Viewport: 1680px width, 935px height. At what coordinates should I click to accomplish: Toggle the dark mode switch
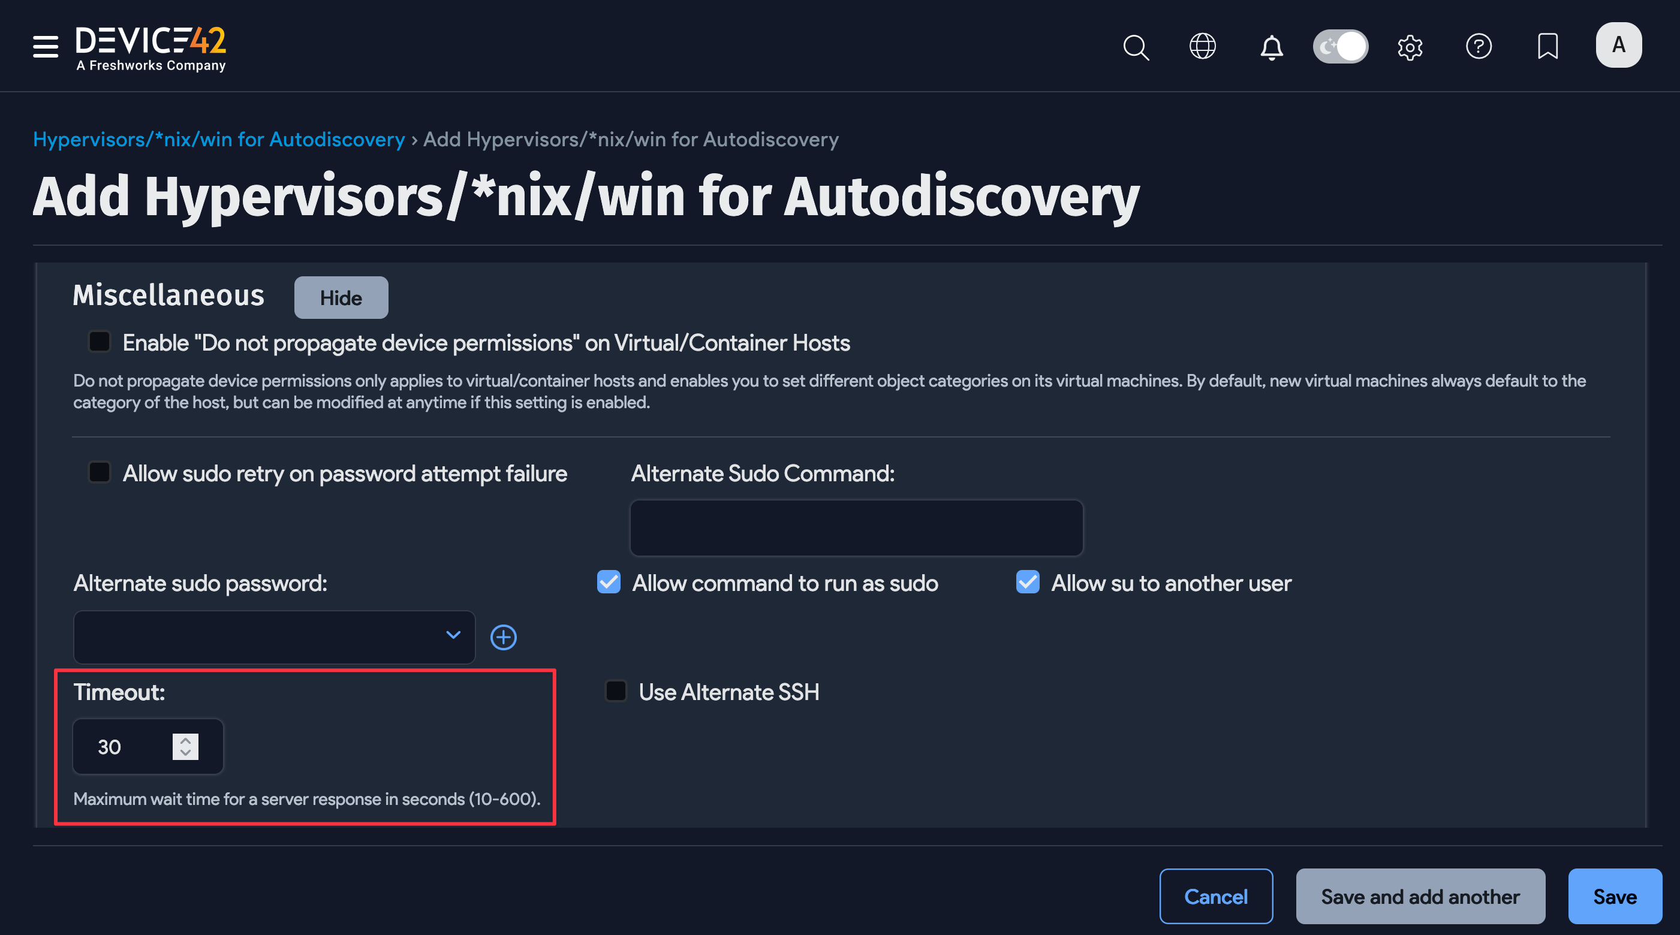1340,46
